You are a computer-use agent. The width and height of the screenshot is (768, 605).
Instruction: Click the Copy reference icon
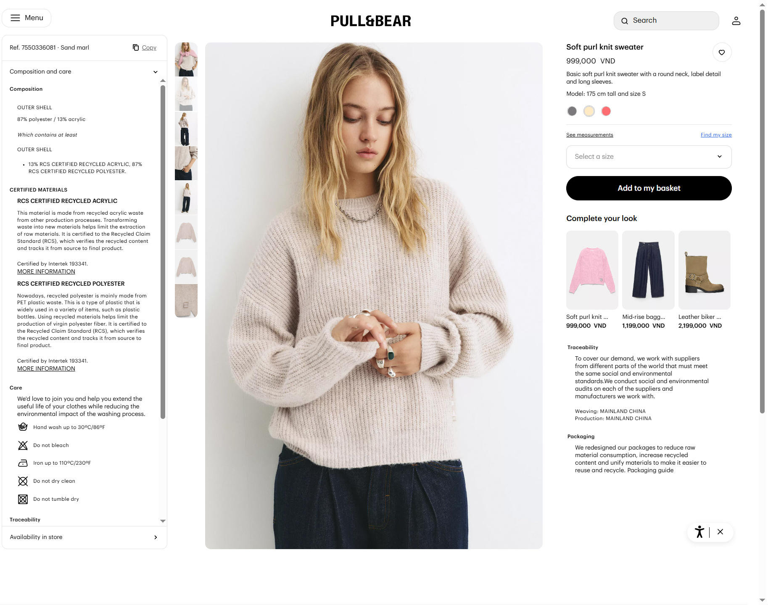(136, 47)
